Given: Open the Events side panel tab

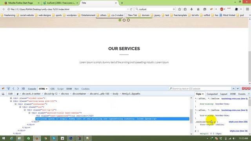Looking at the screenshot, I should click(242, 94).
